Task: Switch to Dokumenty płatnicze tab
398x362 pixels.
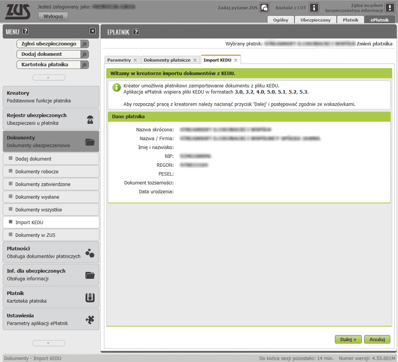Action: click(x=167, y=60)
